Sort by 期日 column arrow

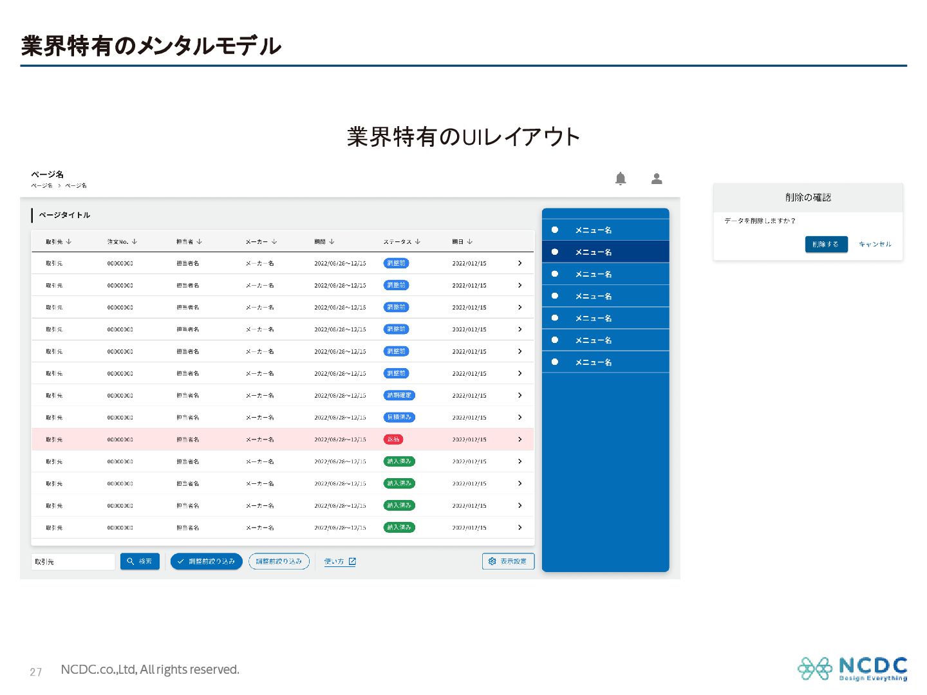click(x=470, y=241)
